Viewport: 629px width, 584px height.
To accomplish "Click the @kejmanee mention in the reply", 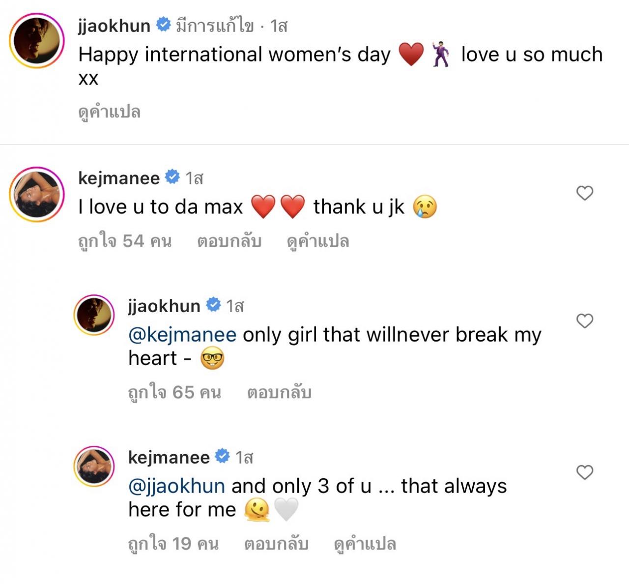I will 182,335.
